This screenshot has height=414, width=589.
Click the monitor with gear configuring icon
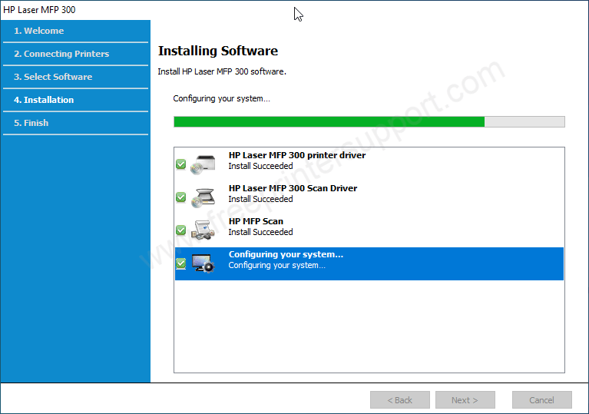coord(203,263)
